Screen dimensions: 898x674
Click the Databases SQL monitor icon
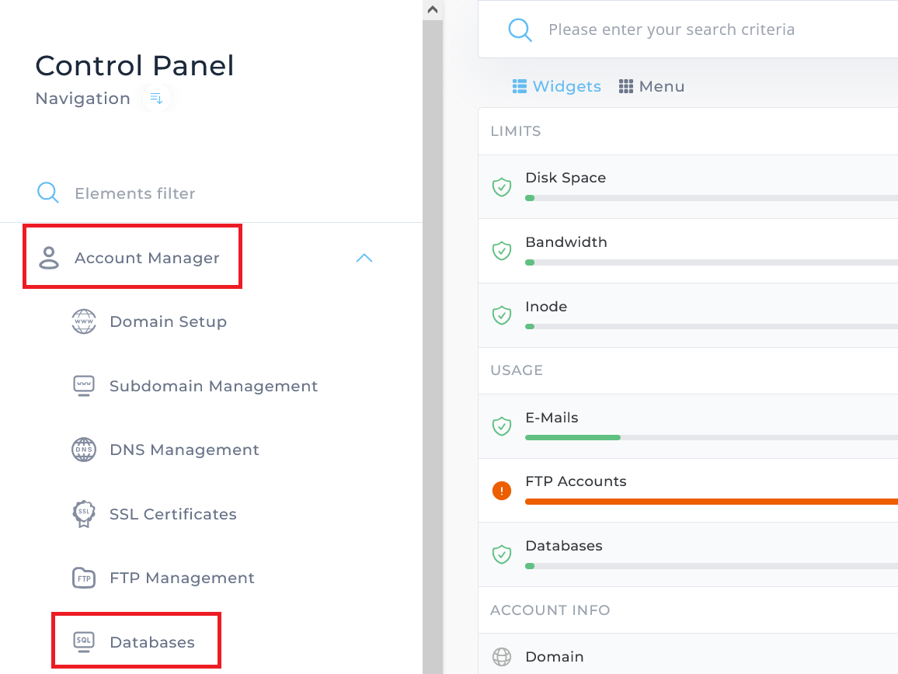tap(84, 641)
